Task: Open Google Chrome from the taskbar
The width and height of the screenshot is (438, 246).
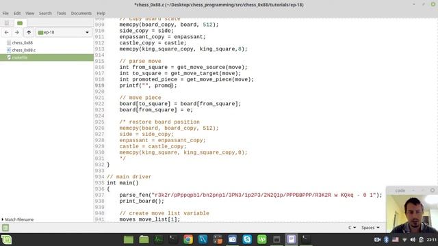Action: click(188, 239)
